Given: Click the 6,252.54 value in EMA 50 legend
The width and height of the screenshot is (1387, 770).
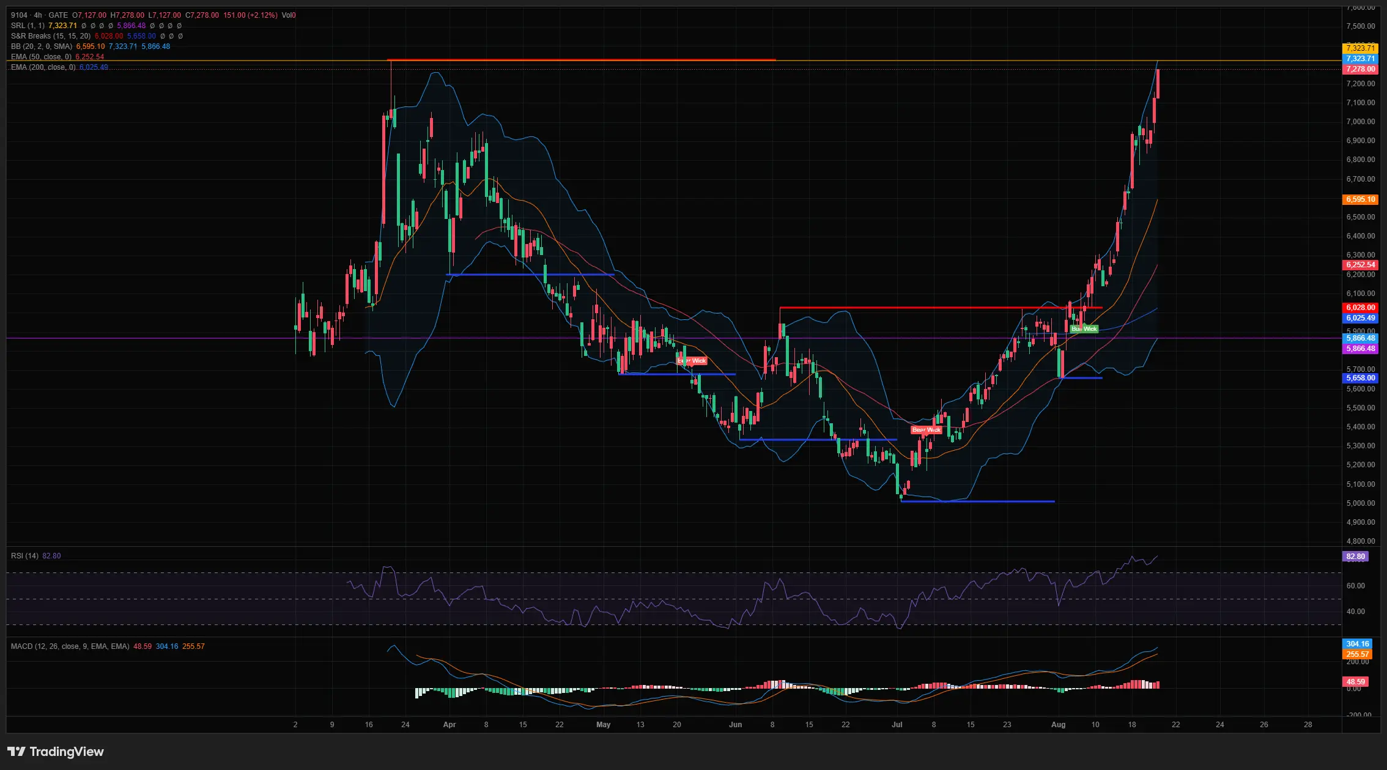Looking at the screenshot, I should pos(90,57).
